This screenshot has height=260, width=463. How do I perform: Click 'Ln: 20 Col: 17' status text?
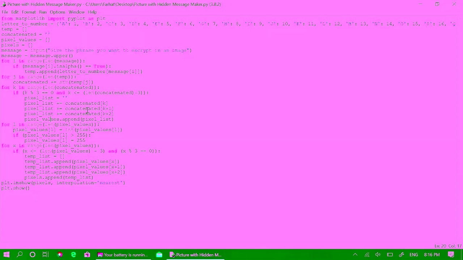tap(448, 246)
